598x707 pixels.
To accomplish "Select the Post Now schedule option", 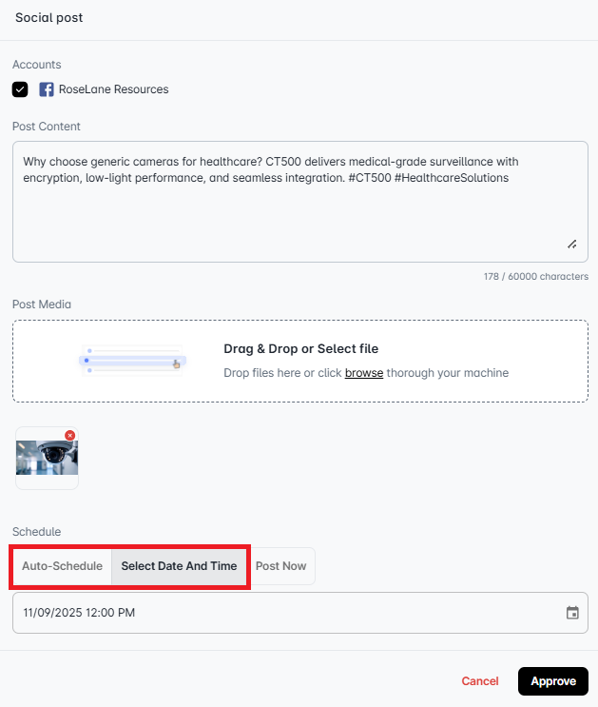I will [280, 566].
